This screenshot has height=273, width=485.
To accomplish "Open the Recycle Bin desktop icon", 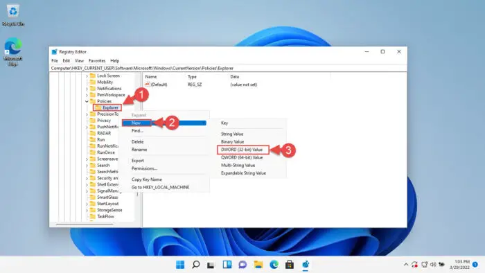I will [x=12, y=15].
